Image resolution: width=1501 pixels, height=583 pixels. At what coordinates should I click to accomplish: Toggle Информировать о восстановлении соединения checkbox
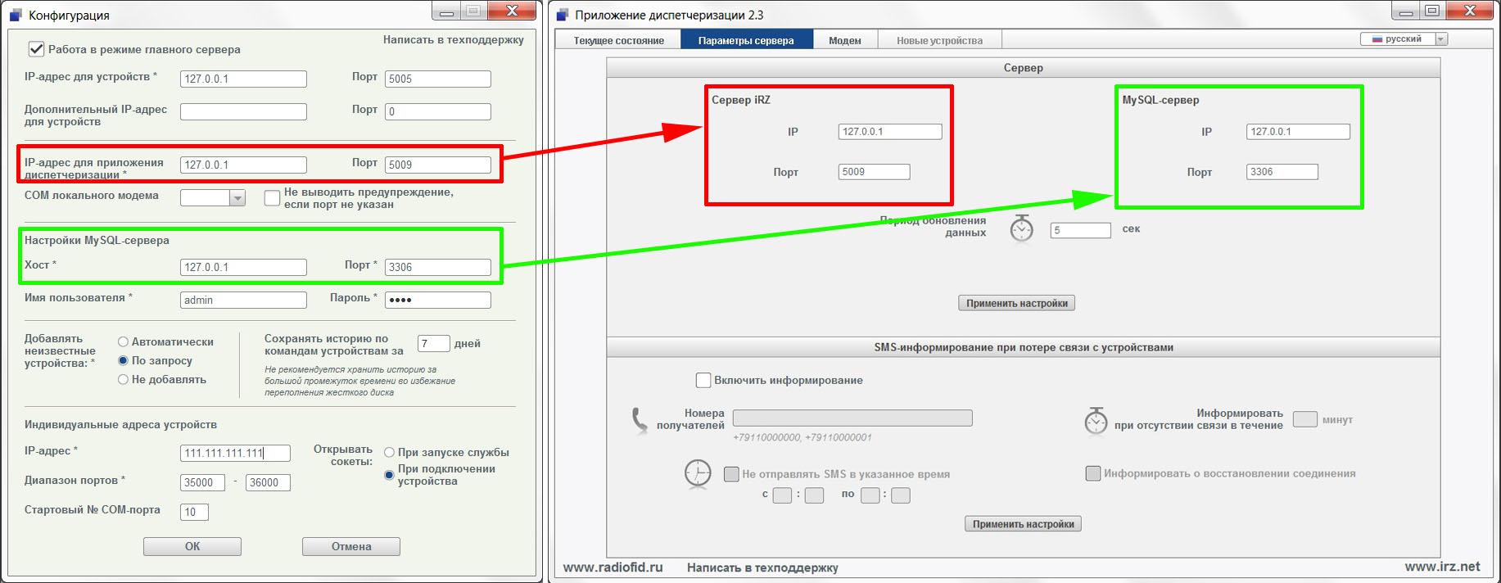(x=1092, y=473)
